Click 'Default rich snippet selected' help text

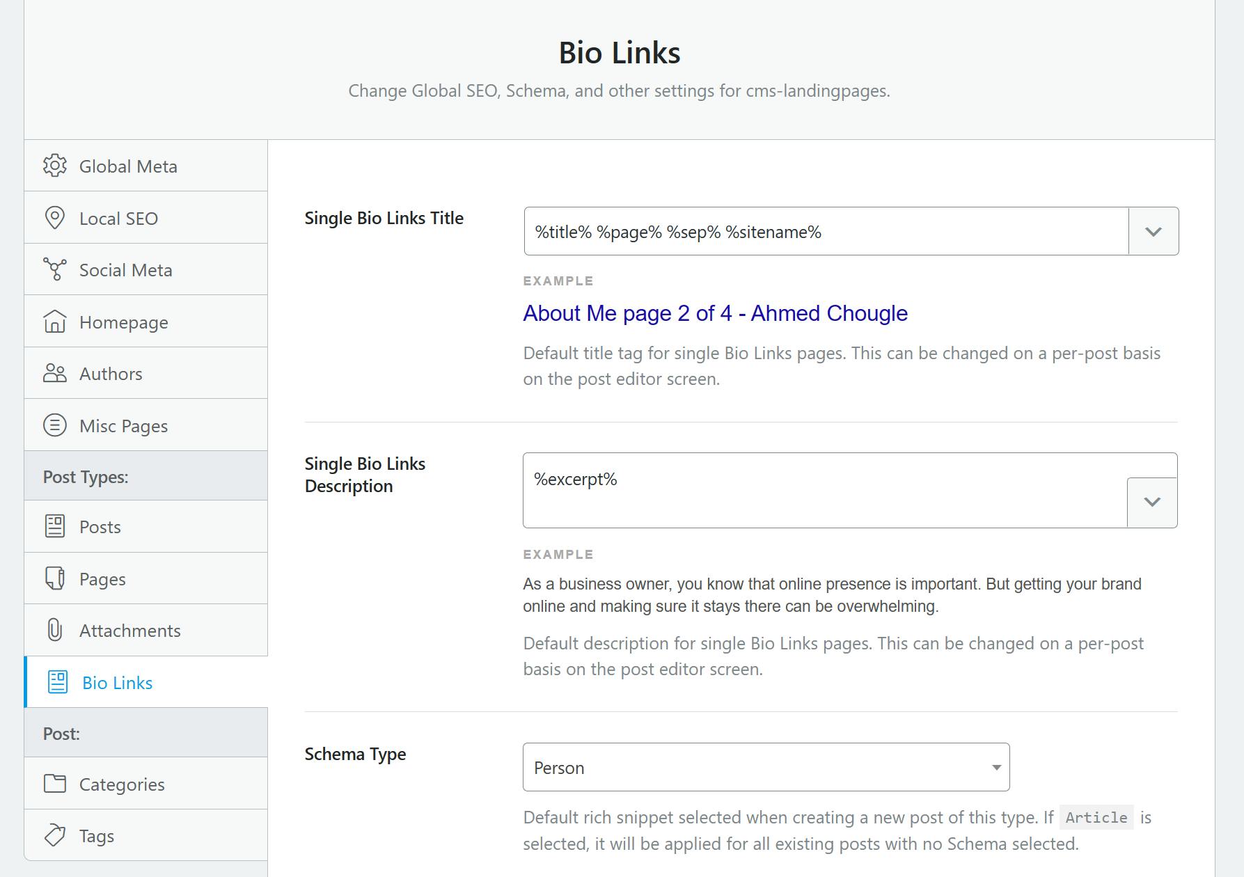point(837,830)
